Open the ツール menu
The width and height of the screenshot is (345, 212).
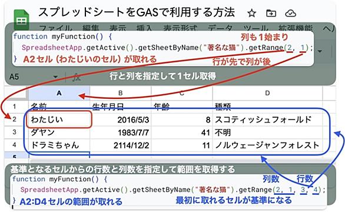point(256,28)
